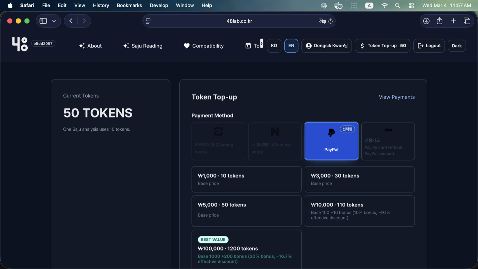Click the 48 logo icon

[20, 44]
